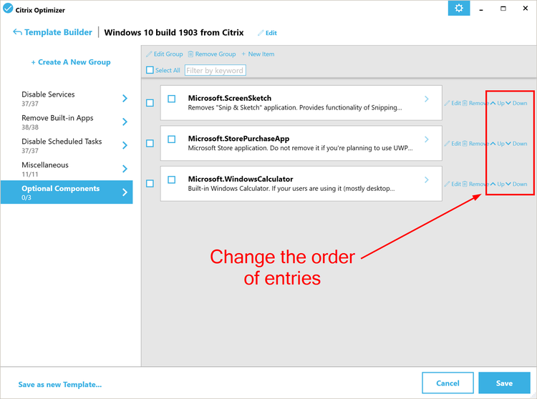Move Microsoft.WindowsCalculator entry Up
Image resolution: width=537 pixels, height=399 pixels.
pyautogui.click(x=498, y=184)
